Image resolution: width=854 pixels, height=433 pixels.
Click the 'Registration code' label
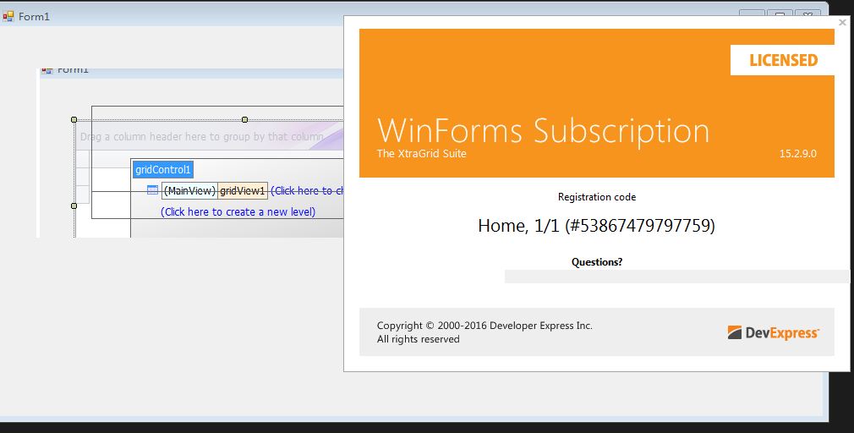click(597, 197)
